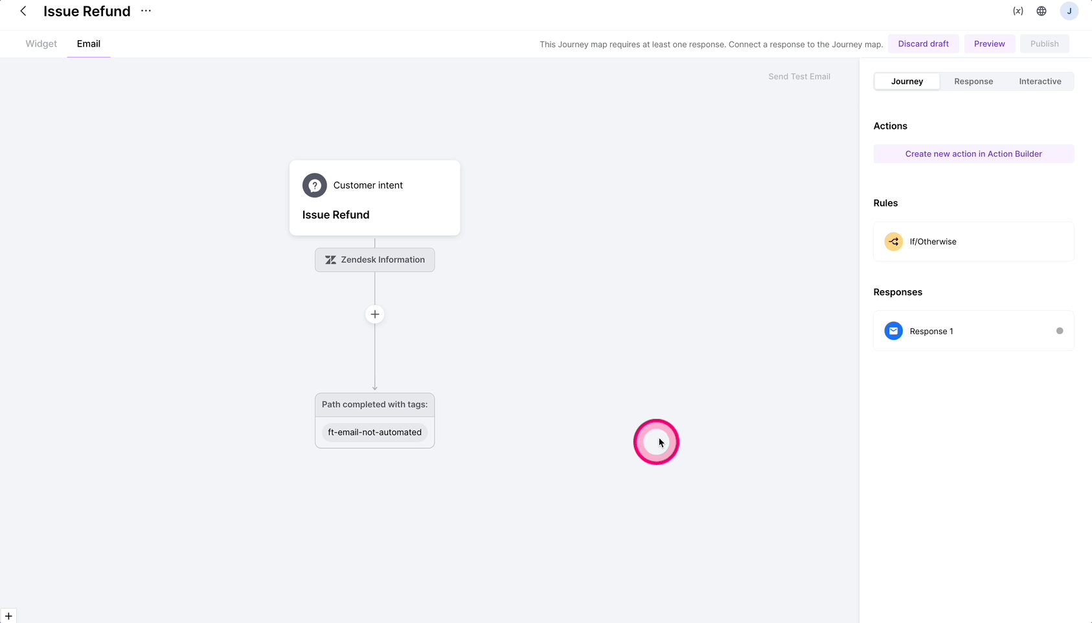Click Discard draft button
Viewport: 1092px width, 623px height.
924,44
